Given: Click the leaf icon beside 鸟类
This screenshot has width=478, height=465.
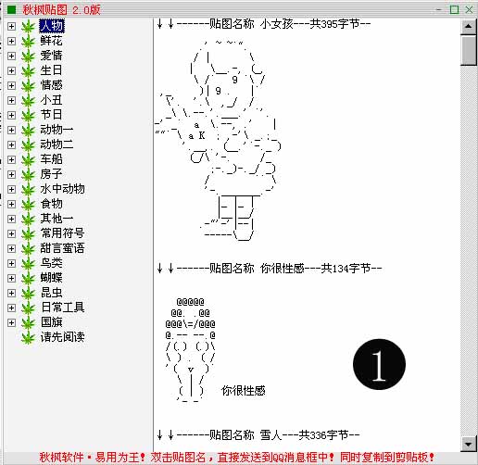Looking at the screenshot, I should click(28, 263).
